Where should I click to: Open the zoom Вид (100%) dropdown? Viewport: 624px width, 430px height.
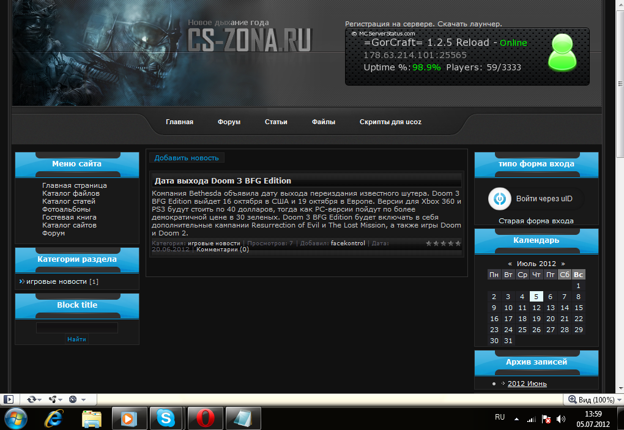pos(595,400)
